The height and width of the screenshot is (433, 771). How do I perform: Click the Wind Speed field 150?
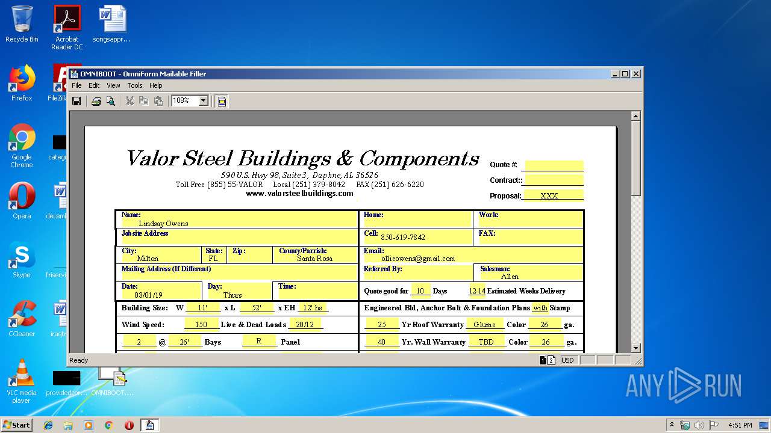coord(201,325)
